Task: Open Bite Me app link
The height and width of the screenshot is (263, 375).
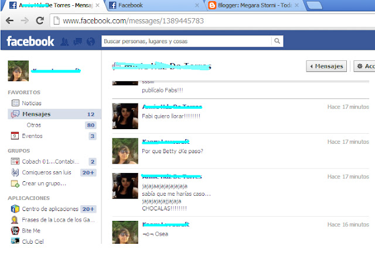Action: tap(31, 231)
